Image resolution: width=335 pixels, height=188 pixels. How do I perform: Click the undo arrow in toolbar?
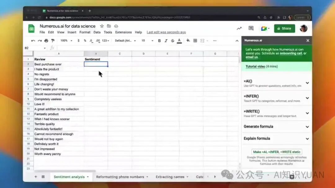pos(33,41)
